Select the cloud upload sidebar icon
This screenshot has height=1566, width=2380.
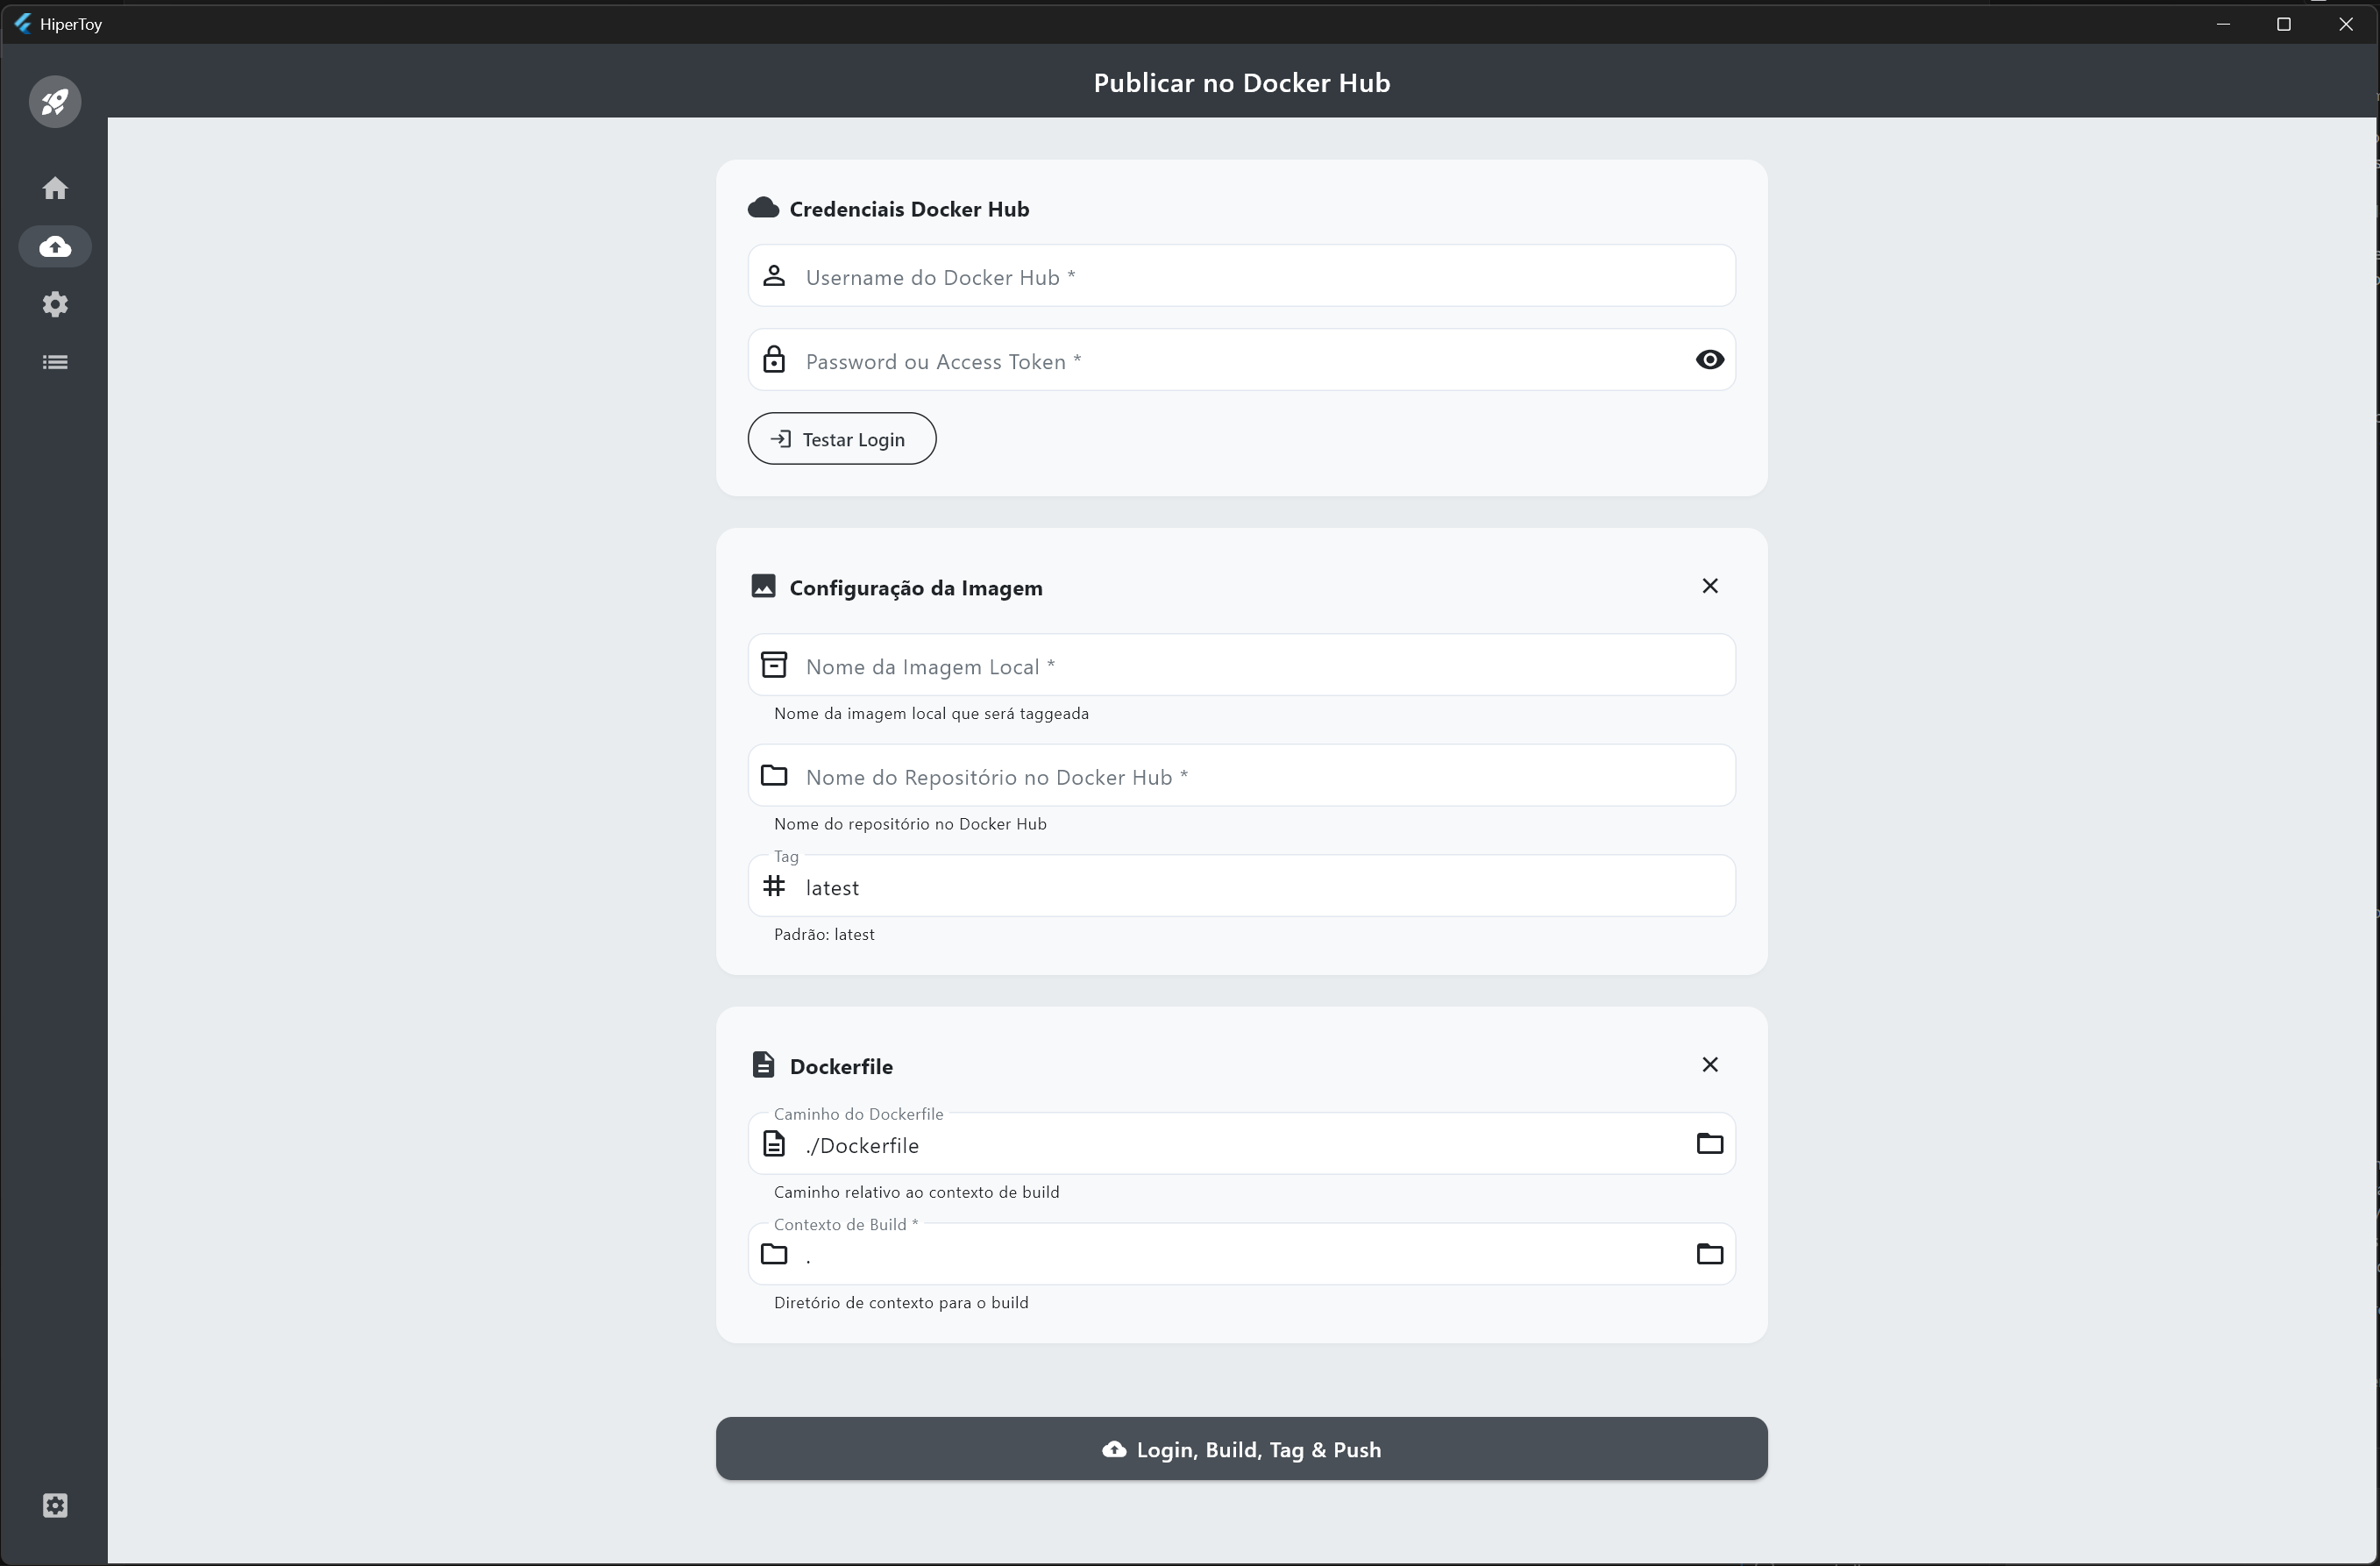[x=55, y=246]
